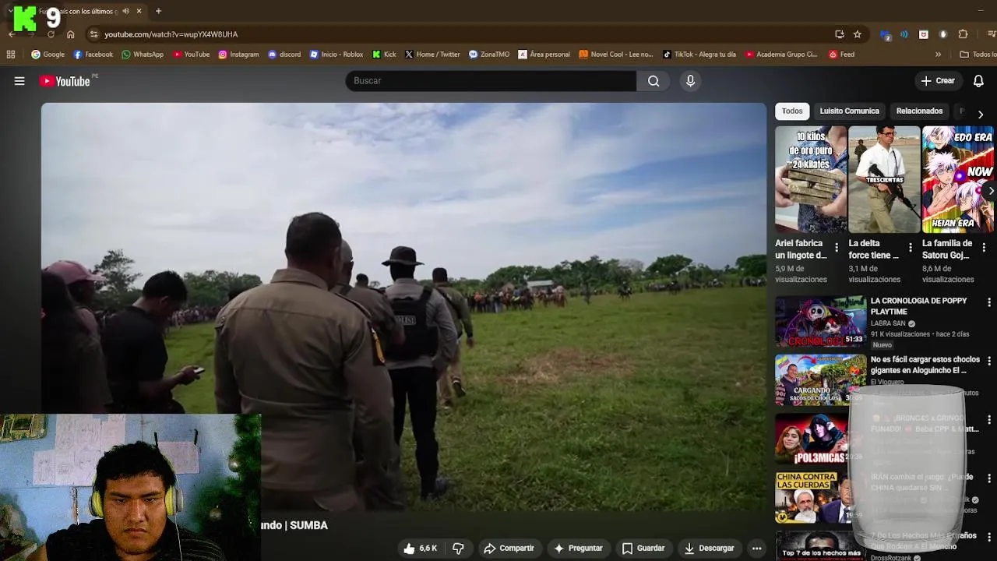Open more actions ellipsis under video
Screen dimensions: 997x561
pyautogui.click(x=756, y=549)
